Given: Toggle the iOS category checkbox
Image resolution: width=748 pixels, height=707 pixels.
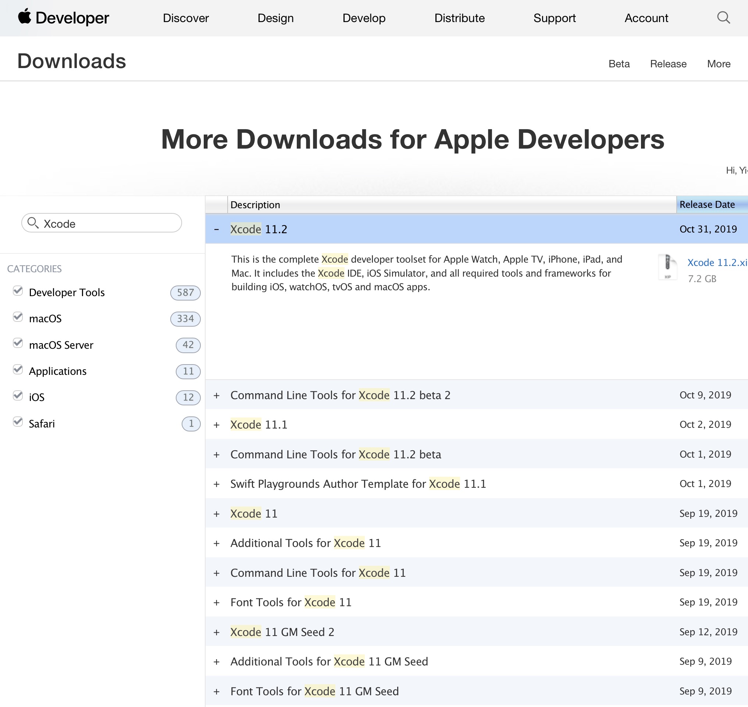Looking at the screenshot, I should pos(18,396).
